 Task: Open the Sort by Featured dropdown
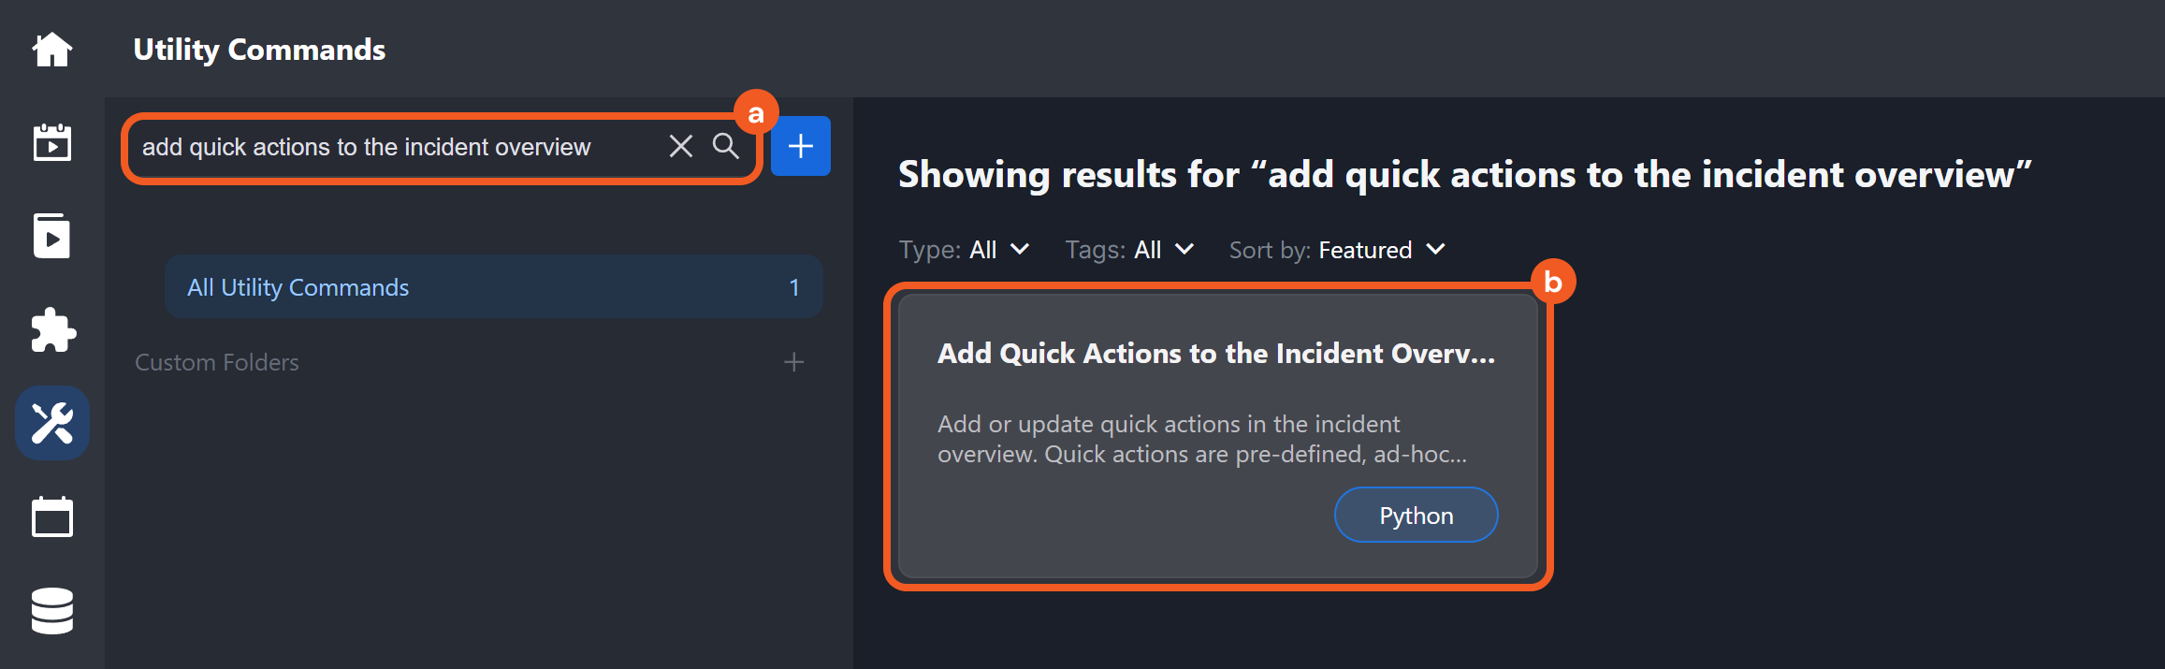pos(1337,250)
